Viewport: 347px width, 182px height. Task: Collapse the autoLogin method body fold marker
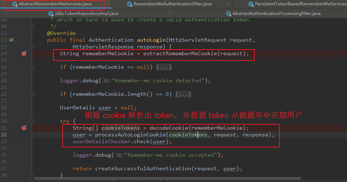click(32, 47)
